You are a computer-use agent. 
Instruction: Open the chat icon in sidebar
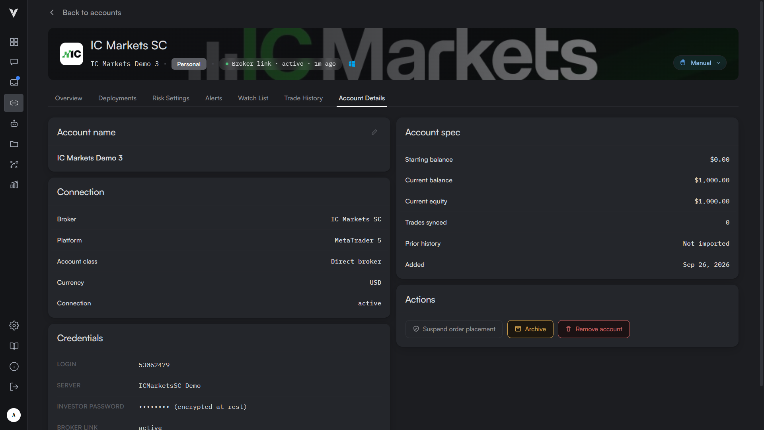14,62
